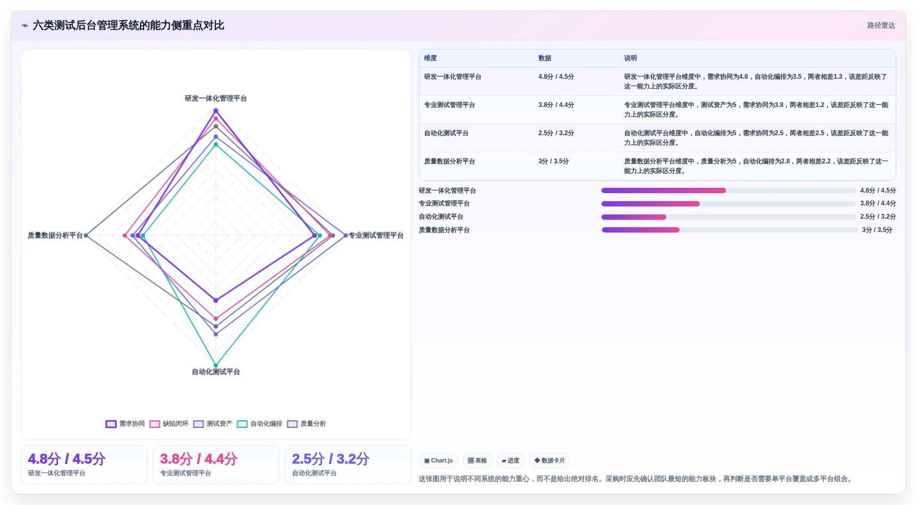917x505 pixels.
Task: Click radar axis label 研发一体化管理平台
Action: (216, 98)
